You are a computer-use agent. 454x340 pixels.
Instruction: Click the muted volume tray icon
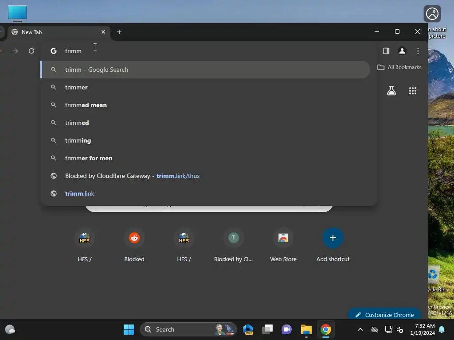click(400, 329)
